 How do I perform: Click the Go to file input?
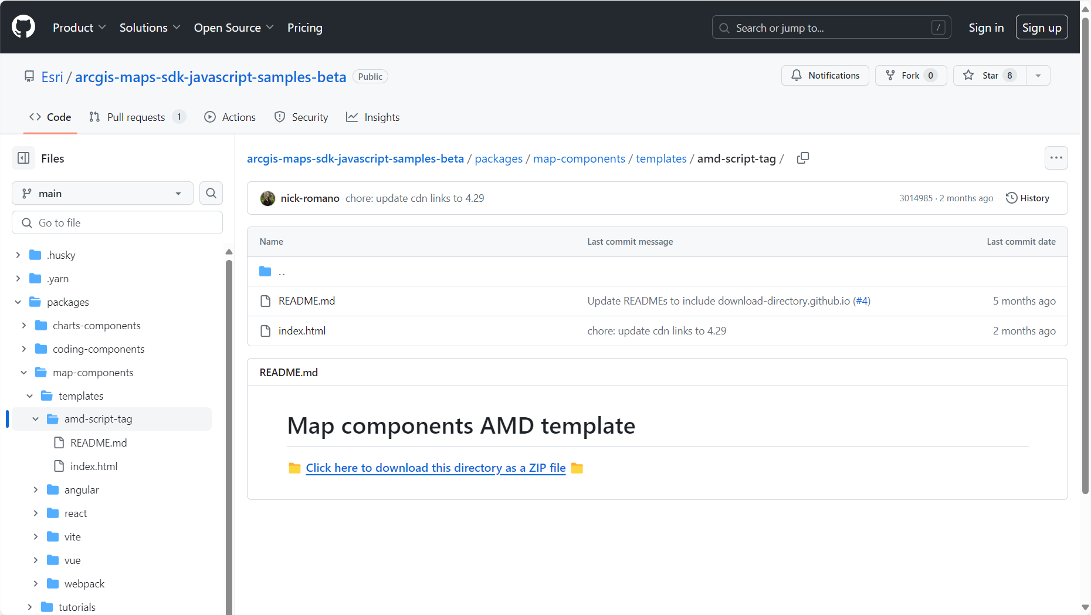coord(117,222)
